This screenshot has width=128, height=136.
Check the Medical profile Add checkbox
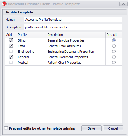pyautogui.click(x=11, y=63)
